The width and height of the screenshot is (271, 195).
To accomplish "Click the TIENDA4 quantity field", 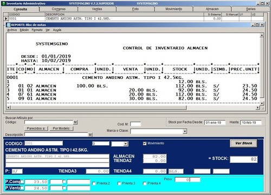I will (154, 171).
